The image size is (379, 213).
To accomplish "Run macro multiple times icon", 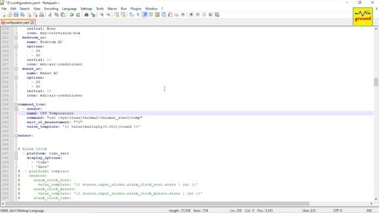I will tap(211, 15).
